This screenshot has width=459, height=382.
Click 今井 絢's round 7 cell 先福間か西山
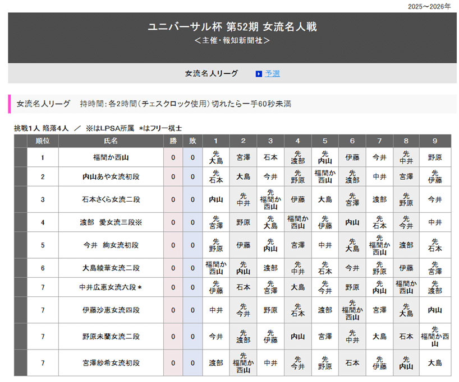point(379,245)
